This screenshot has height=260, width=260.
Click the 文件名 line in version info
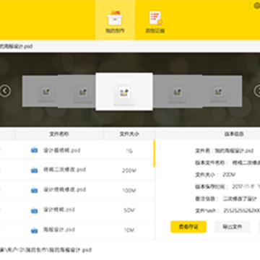point(225,151)
